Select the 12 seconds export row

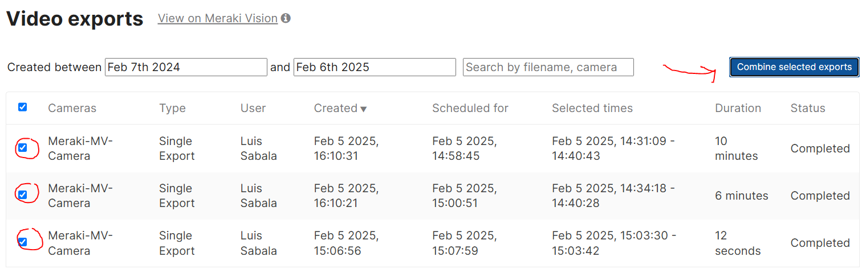[433, 243]
